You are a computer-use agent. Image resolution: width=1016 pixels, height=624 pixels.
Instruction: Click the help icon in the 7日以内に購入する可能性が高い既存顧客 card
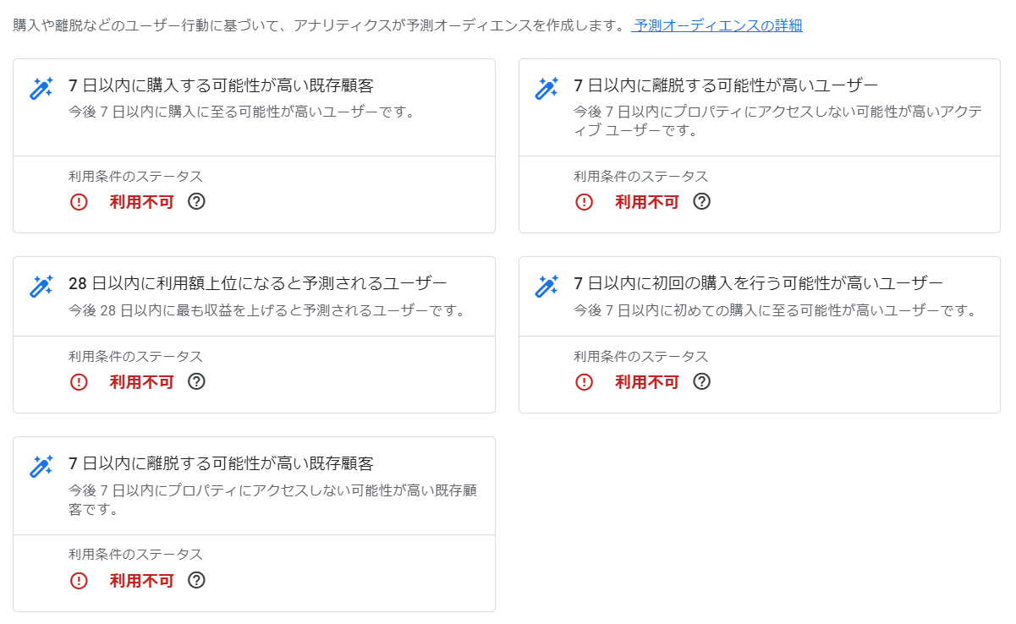click(196, 201)
